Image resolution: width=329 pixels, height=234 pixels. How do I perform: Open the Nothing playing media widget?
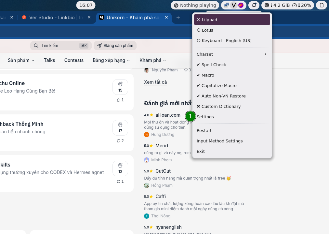coord(195,5)
